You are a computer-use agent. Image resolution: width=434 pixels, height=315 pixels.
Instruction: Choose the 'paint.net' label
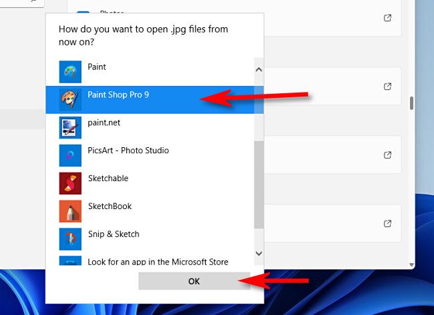tap(103, 123)
